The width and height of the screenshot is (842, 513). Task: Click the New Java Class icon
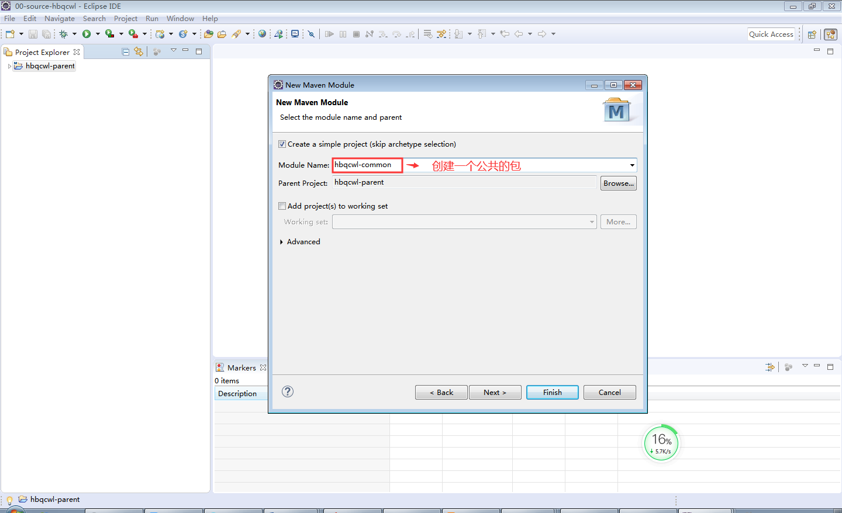pos(183,34)
